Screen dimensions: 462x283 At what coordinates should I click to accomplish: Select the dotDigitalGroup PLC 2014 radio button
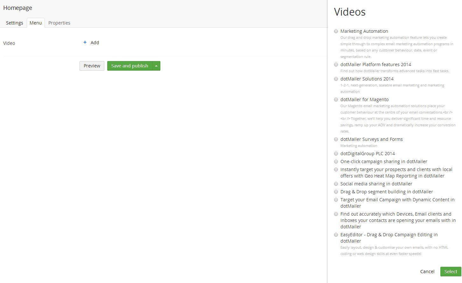(x=336, y=154)
